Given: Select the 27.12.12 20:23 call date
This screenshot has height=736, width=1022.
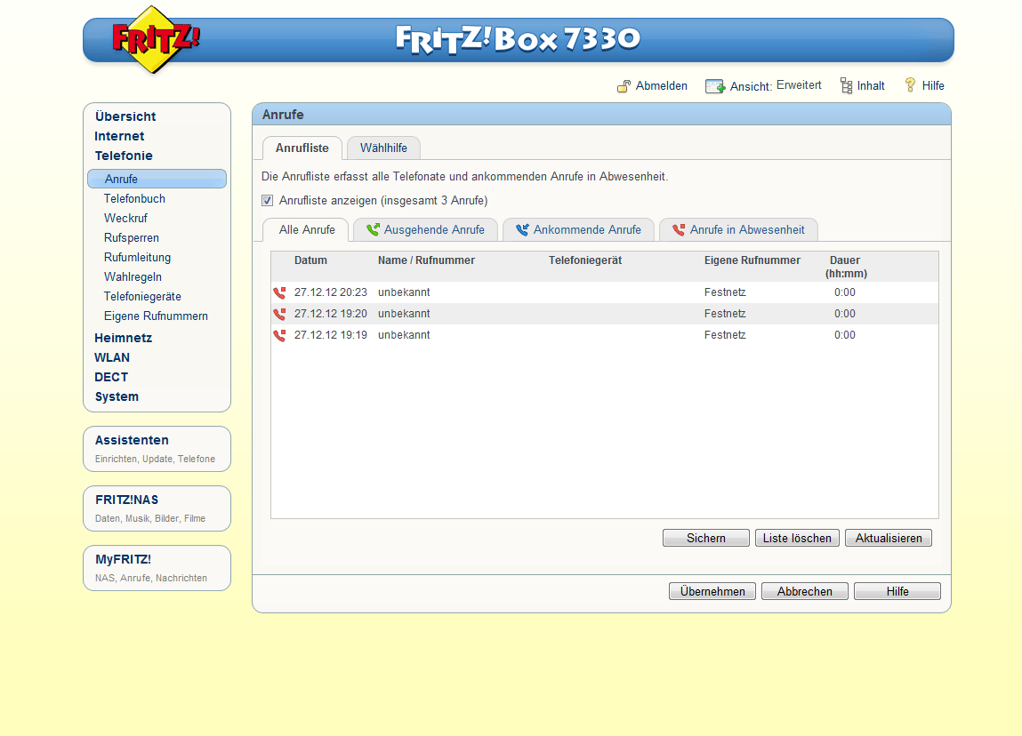Looking at the screenshot, I should click(331, 292).
